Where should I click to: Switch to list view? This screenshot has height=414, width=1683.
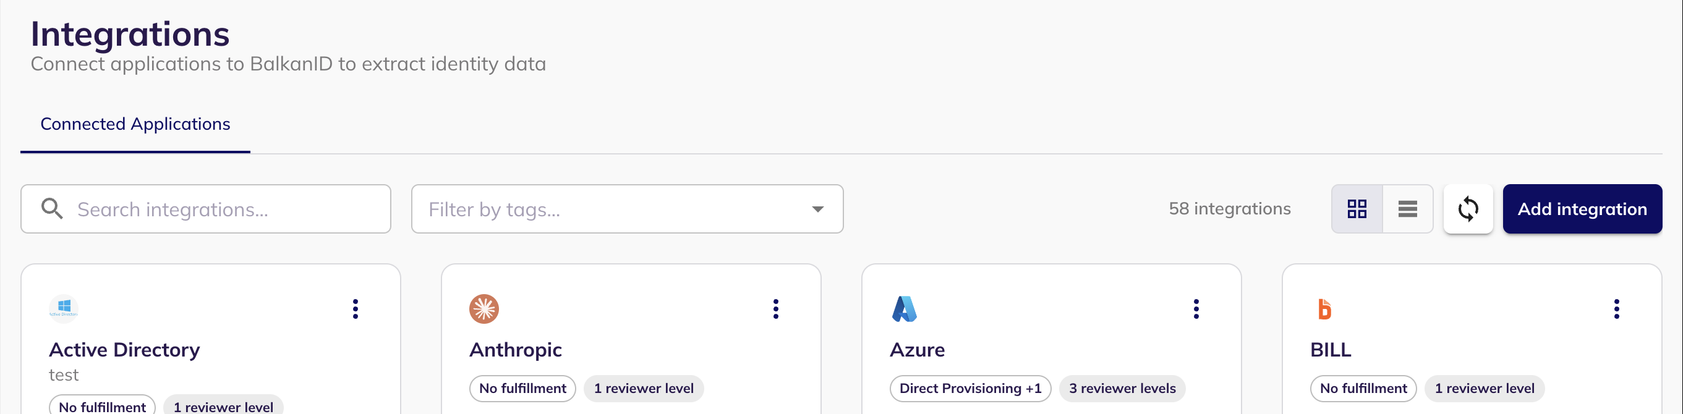(1408, 209)
